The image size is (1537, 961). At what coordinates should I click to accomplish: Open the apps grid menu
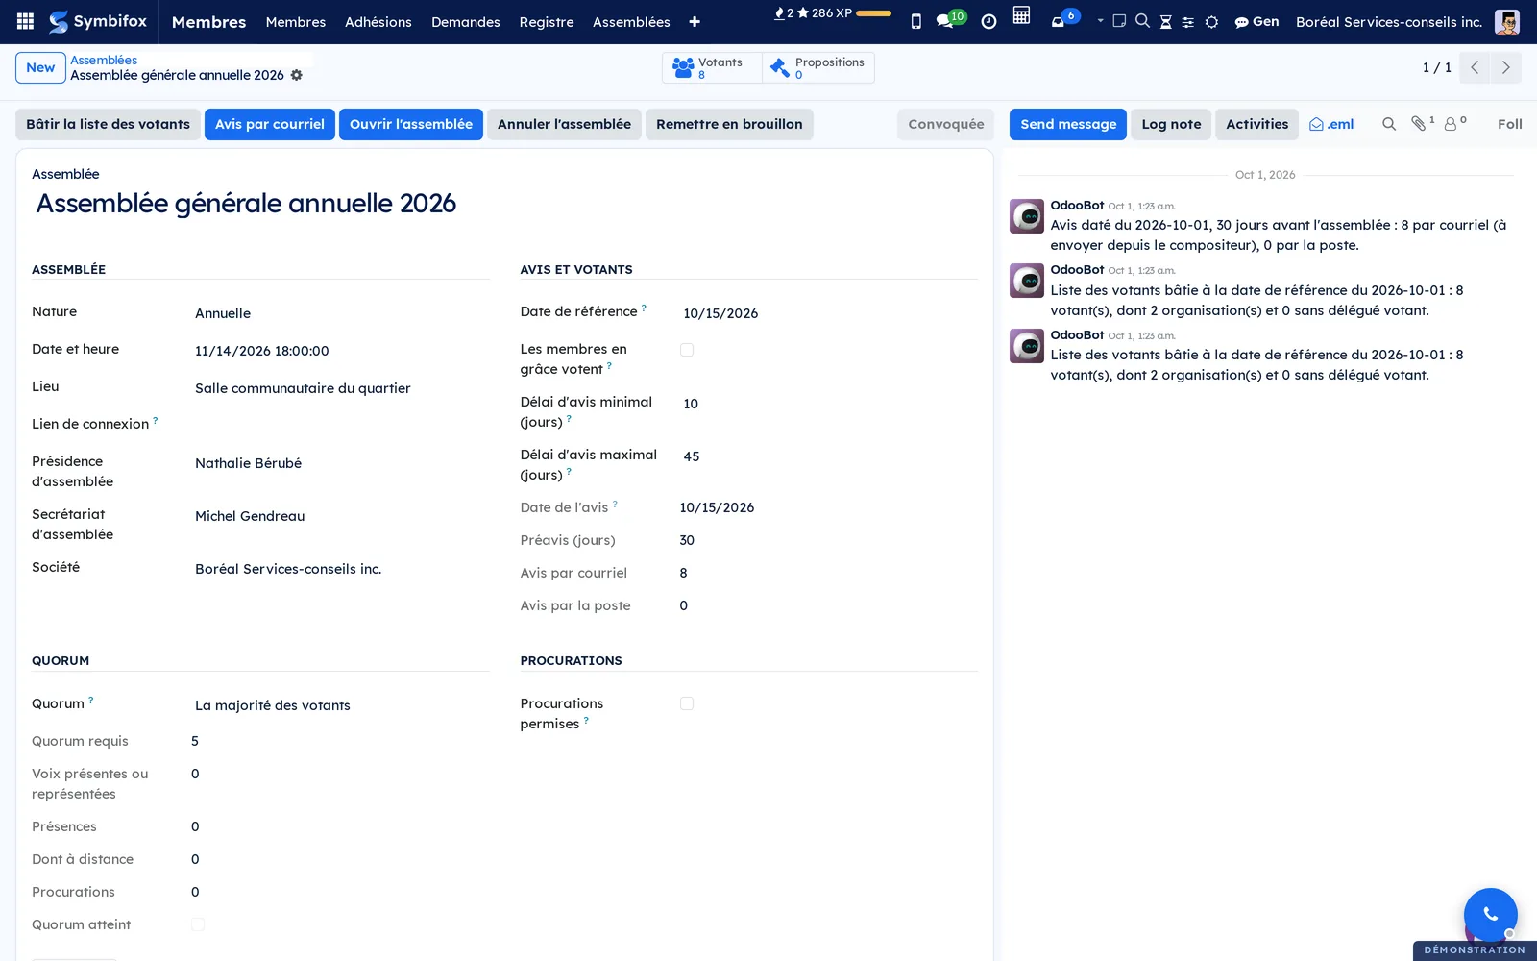26,21
